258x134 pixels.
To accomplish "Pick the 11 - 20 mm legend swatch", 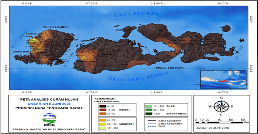I will 102,110.
